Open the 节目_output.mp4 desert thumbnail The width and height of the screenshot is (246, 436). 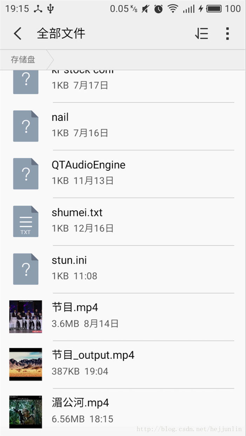click(x=26, y=364)
